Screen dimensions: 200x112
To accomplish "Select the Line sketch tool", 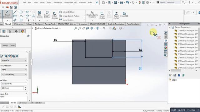I will click(x=15, y=12).
